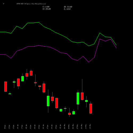Select the large green candle above 27 Apr
This screenshot has width=133, height=133.
pyautogui.click(x=48, y=101)
